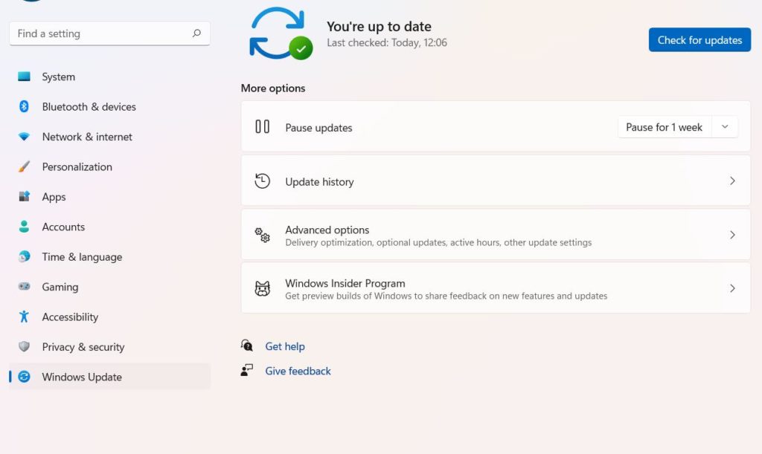Click the Windows Update sync icon in sidebar
Viewport: 762px width, 454px height.
pos(24,377)
